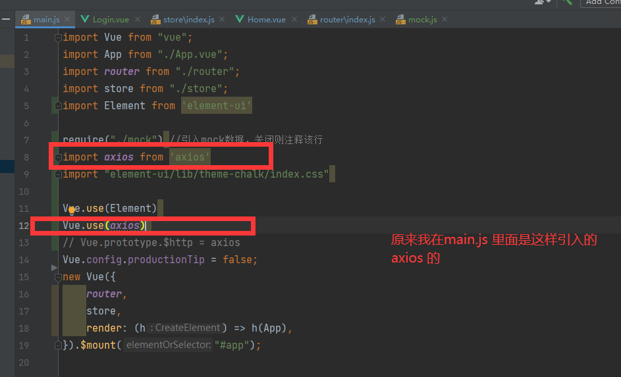
Task: Click the "./store" import path on line 4
Action: pyautogui.click(x=196, y=89)
